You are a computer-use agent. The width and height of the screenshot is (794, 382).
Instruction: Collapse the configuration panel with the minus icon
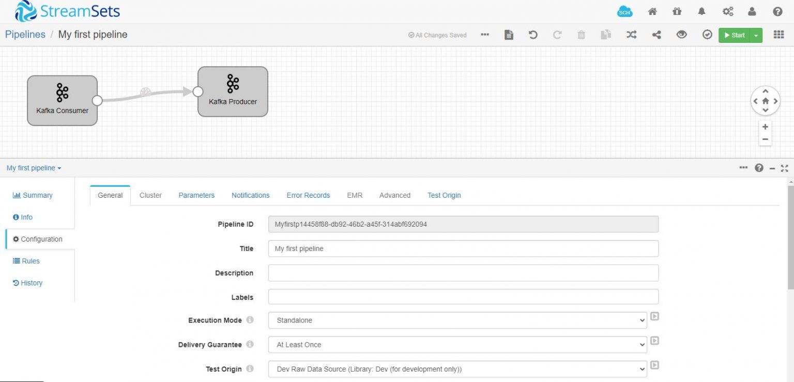tap(772, 168)
